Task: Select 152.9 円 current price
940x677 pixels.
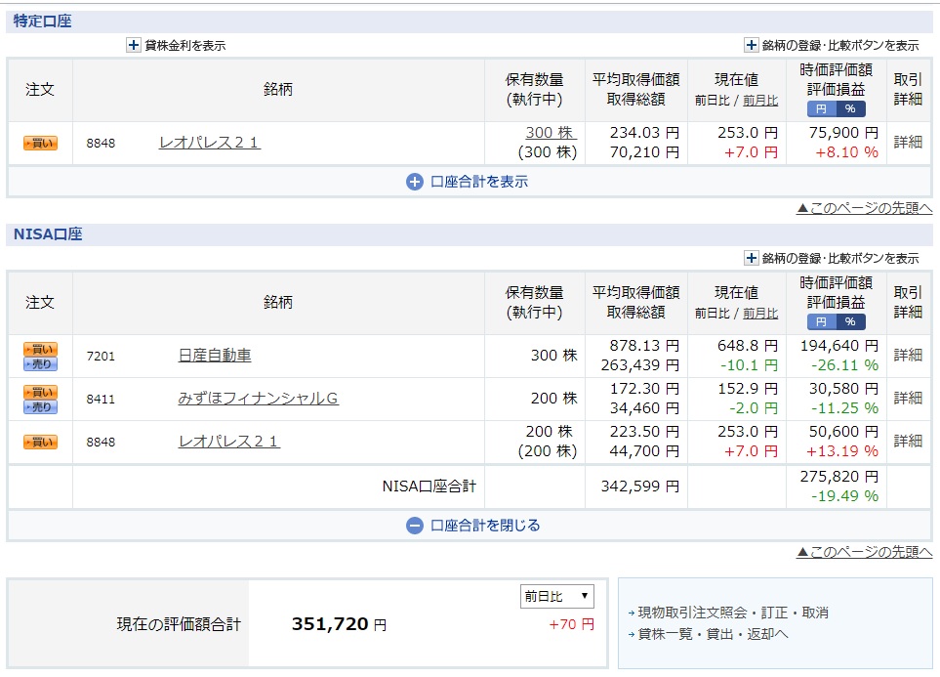Action: pos(748,389)
